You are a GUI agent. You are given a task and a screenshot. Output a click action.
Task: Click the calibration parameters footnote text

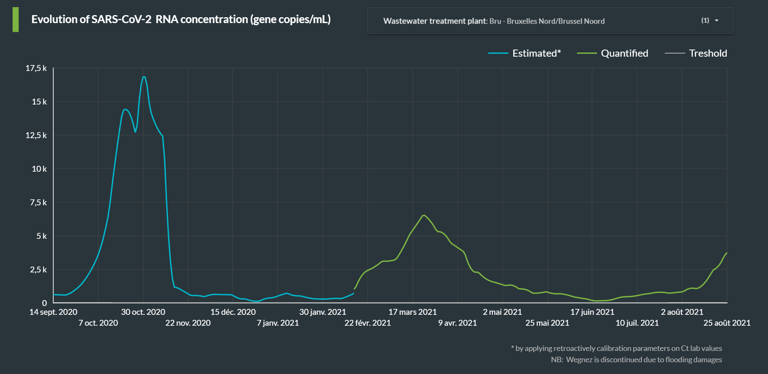click(x=616, y=348)
